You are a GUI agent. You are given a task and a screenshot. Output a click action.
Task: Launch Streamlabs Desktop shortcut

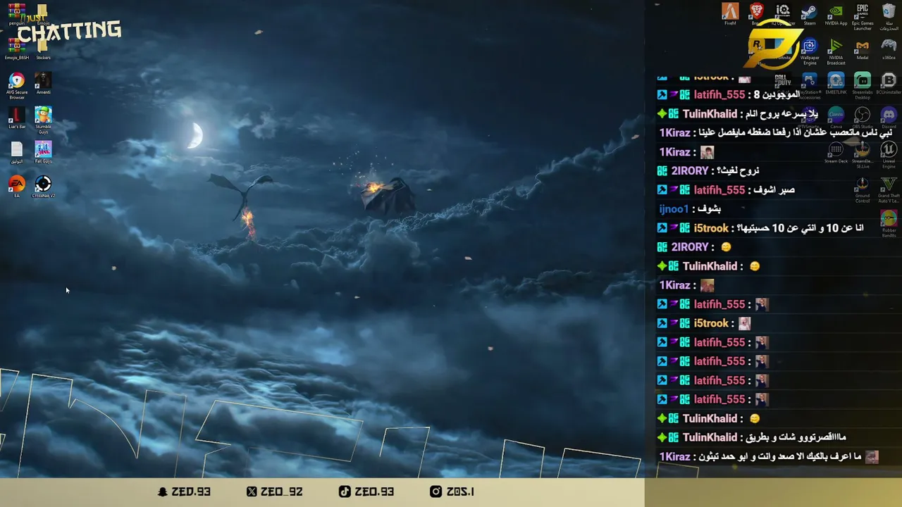(863, 85)
